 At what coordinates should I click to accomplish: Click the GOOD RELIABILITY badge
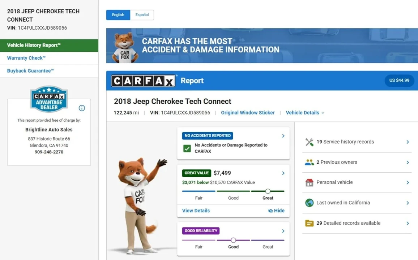click(201, 231)
